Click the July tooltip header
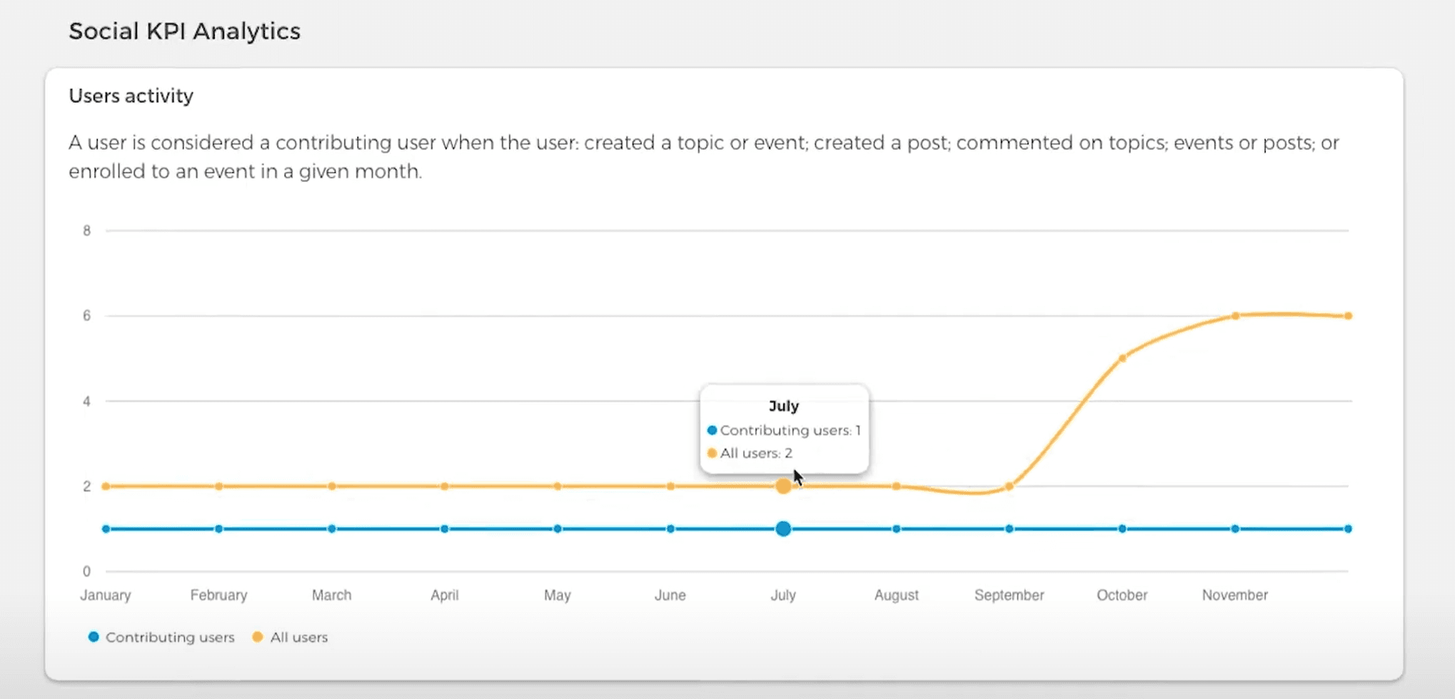 click(x=783, y=406)
